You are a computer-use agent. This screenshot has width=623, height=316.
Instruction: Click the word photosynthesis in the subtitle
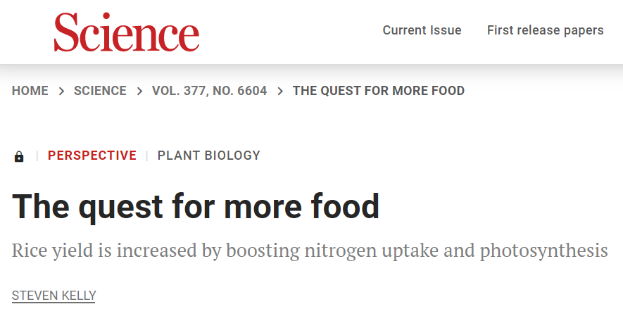(543, 251)
